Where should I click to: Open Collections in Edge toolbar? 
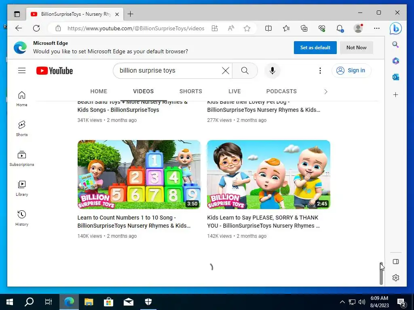point(304,28)
